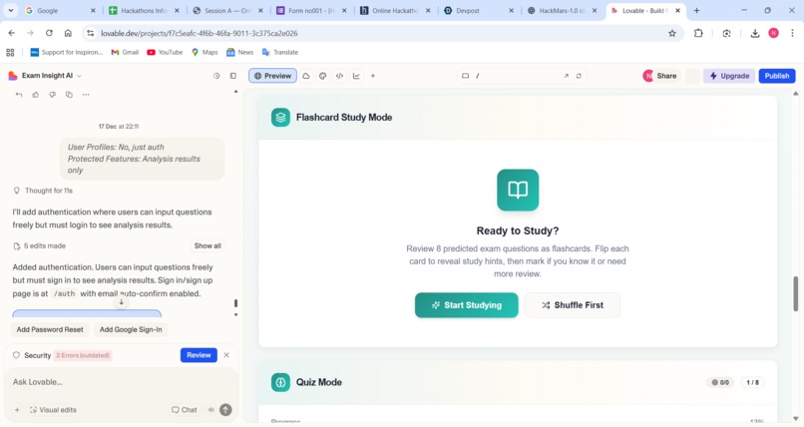Open the tab search dropdown arrow
The height and width of the screenshot is (427, 804).
click(11, 10)
